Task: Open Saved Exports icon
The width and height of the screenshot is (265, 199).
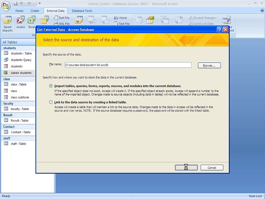Action: (79, 20)
